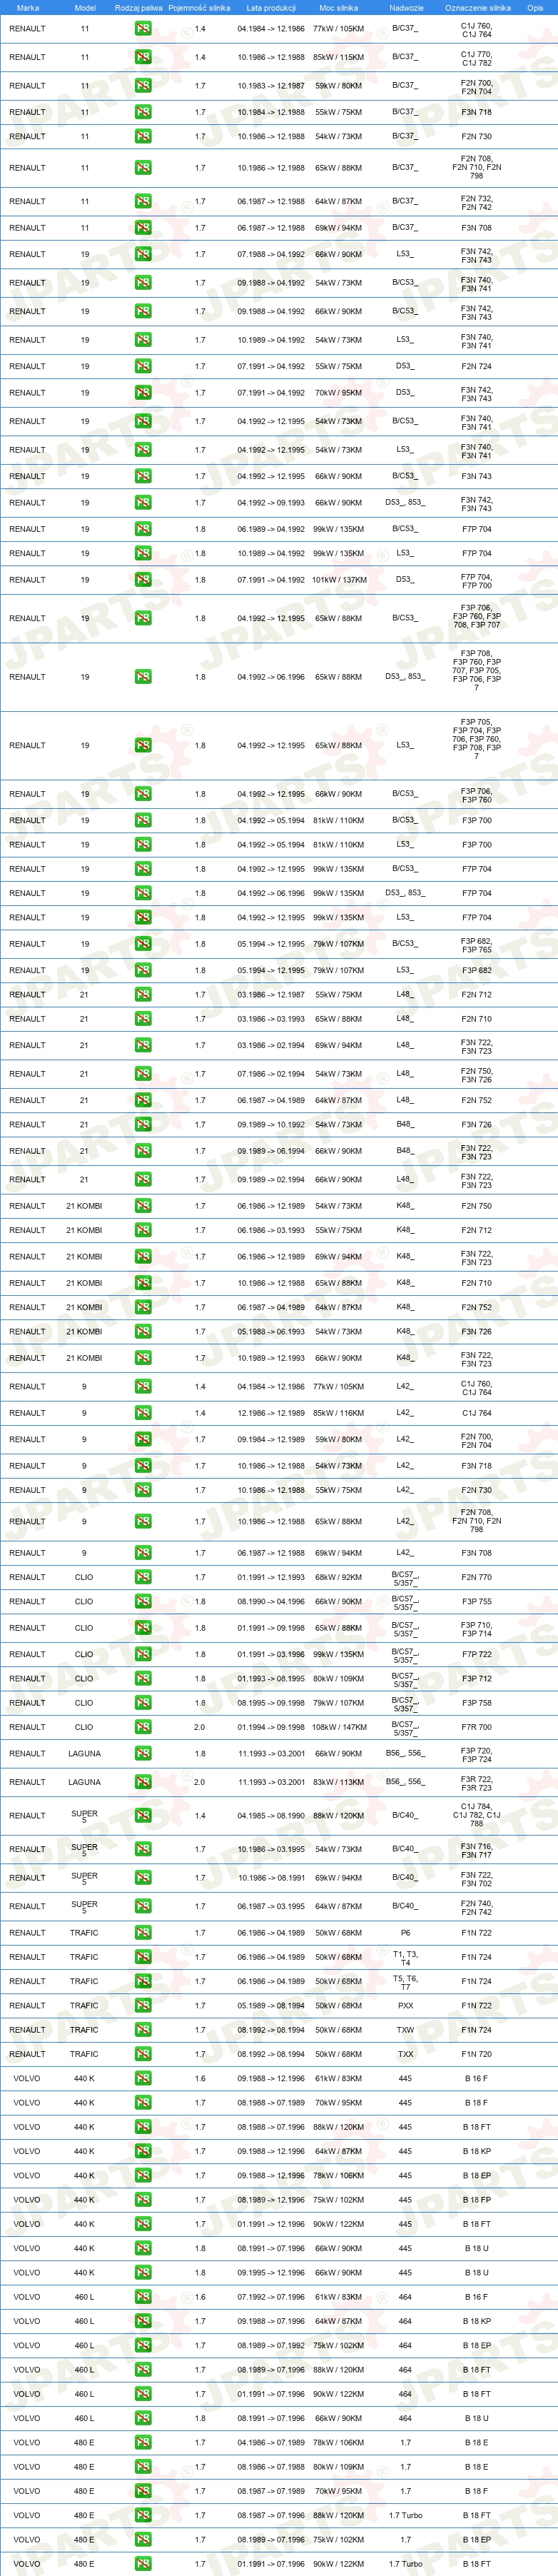The height and width of the screenshot is (2576, 558).
Task: Click fuel icon in Volvo 460 L B 18 EP row
Action: coord(143,2345)
